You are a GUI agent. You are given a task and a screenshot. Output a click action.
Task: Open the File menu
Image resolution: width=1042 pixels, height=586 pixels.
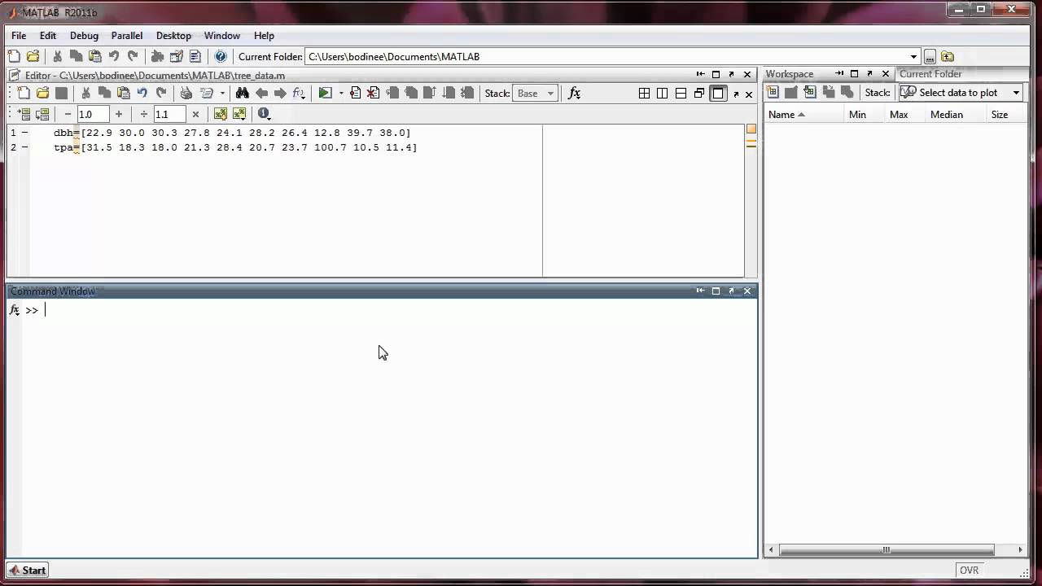[19, 35]
